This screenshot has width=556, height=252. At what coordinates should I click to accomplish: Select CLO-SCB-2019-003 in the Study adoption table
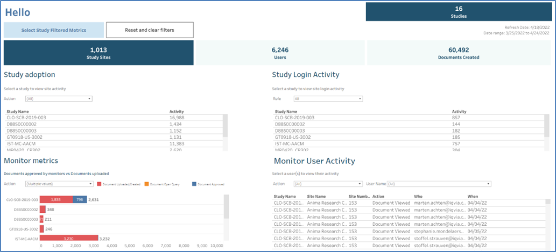click(26, 118)
